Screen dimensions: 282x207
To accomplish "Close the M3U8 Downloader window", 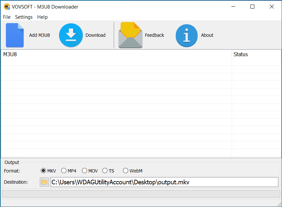I will (271, 7).
